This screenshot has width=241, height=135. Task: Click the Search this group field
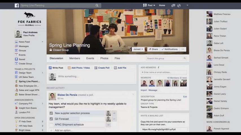click(165, 58)
